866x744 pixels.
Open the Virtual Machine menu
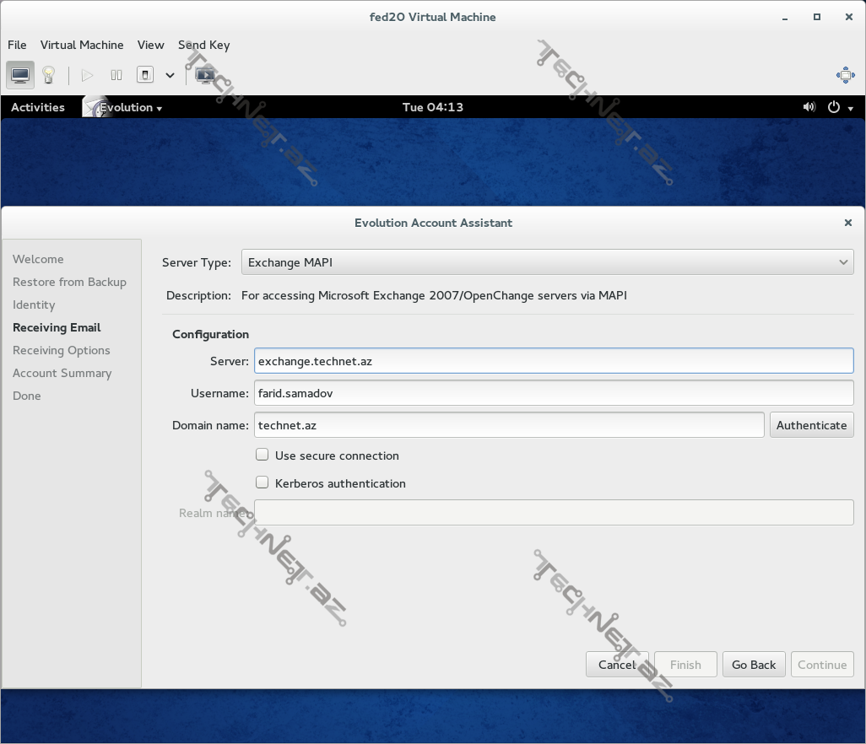pos(82,45)
